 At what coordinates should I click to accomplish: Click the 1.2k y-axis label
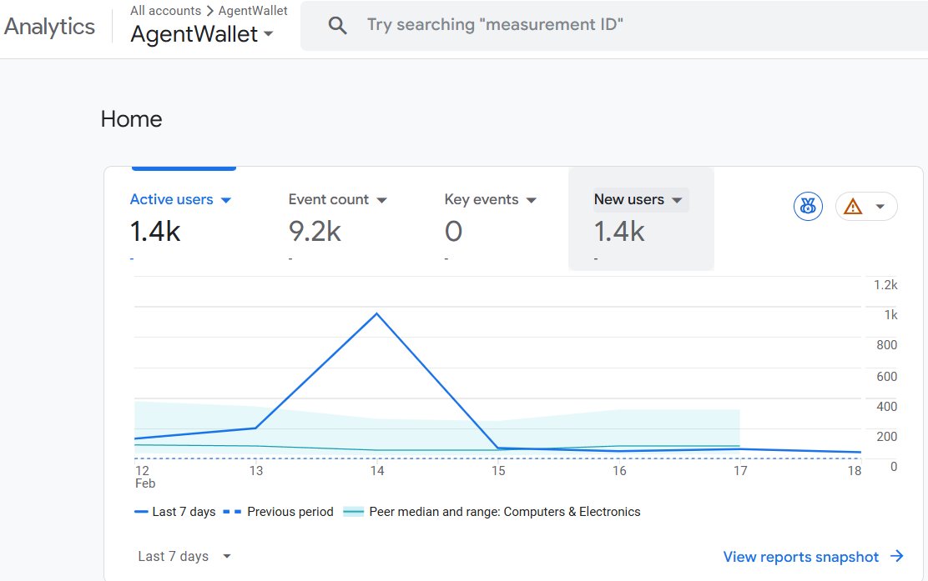click(x=885, y=285)
